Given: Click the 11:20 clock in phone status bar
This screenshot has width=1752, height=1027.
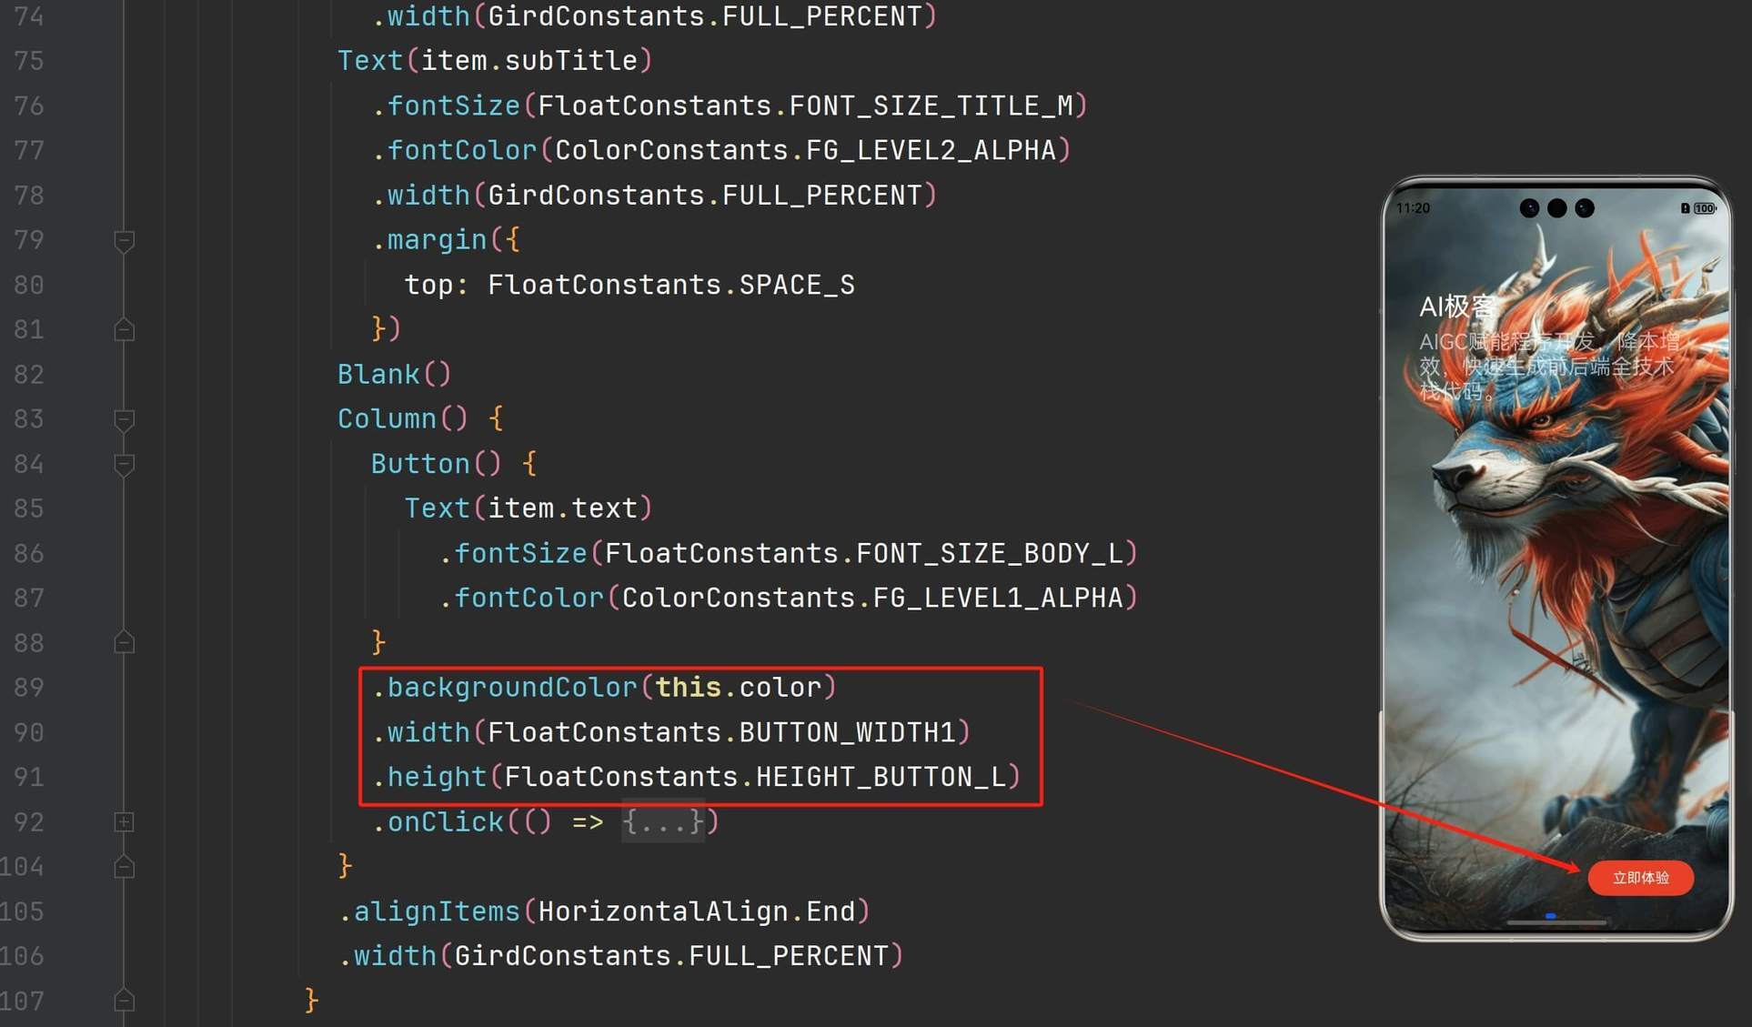Looking at the screenshot, I should (1413, 208).
